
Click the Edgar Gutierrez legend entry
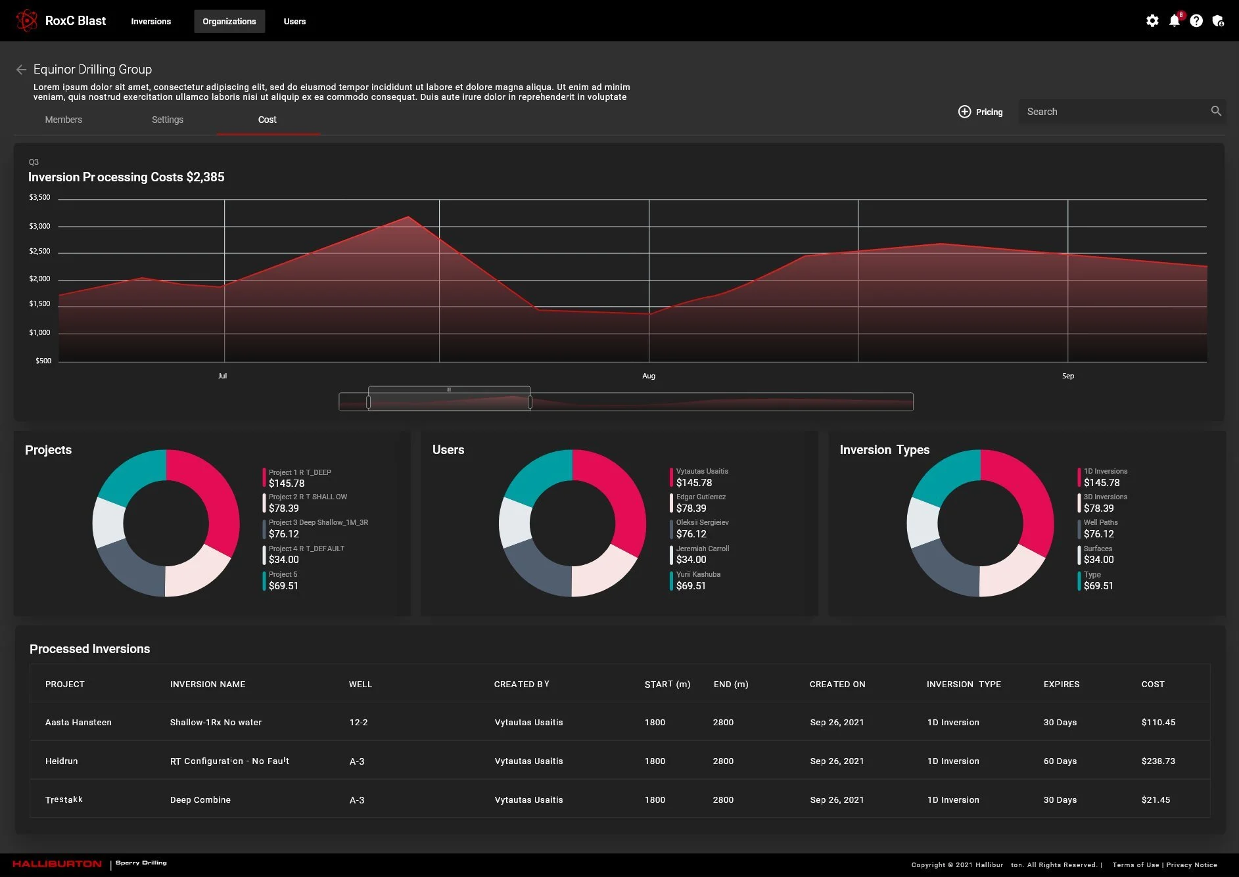point(698,503)
